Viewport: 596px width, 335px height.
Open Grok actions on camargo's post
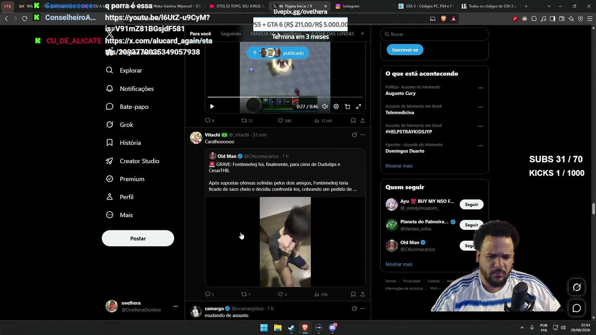(354, 308)
